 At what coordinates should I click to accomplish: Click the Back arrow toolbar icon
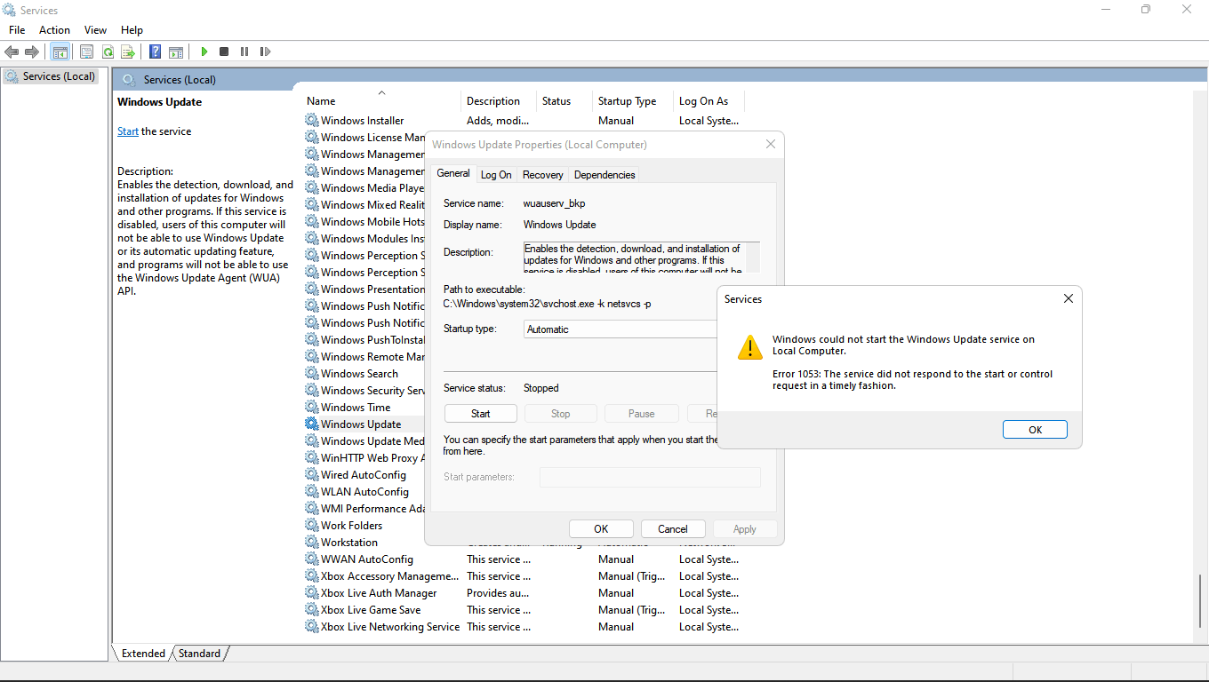(x=12, y=52)
